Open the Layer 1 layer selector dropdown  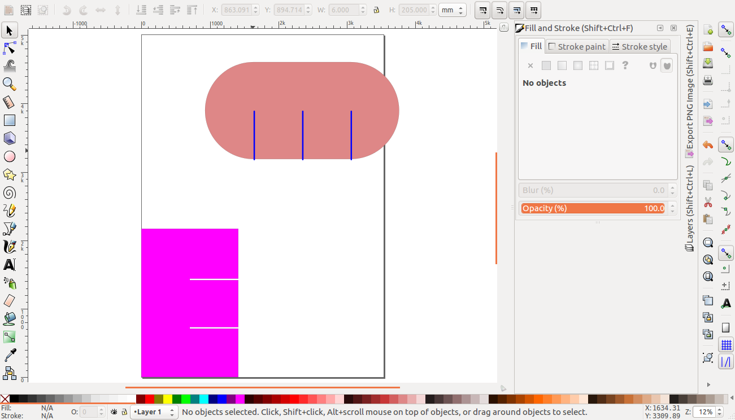click(x=154, y=412)
